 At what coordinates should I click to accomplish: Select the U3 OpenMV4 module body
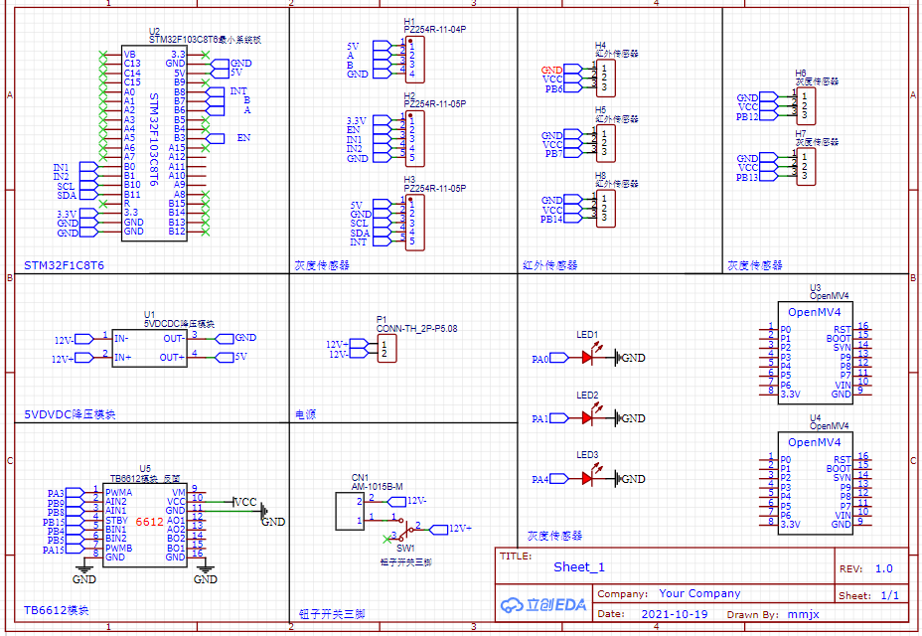tap(816, 353)
